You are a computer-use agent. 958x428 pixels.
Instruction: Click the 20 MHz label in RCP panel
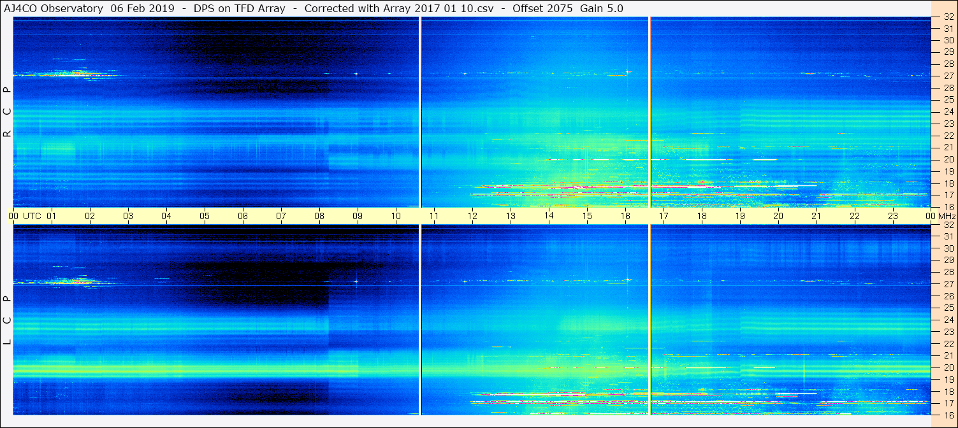[948, 159]
